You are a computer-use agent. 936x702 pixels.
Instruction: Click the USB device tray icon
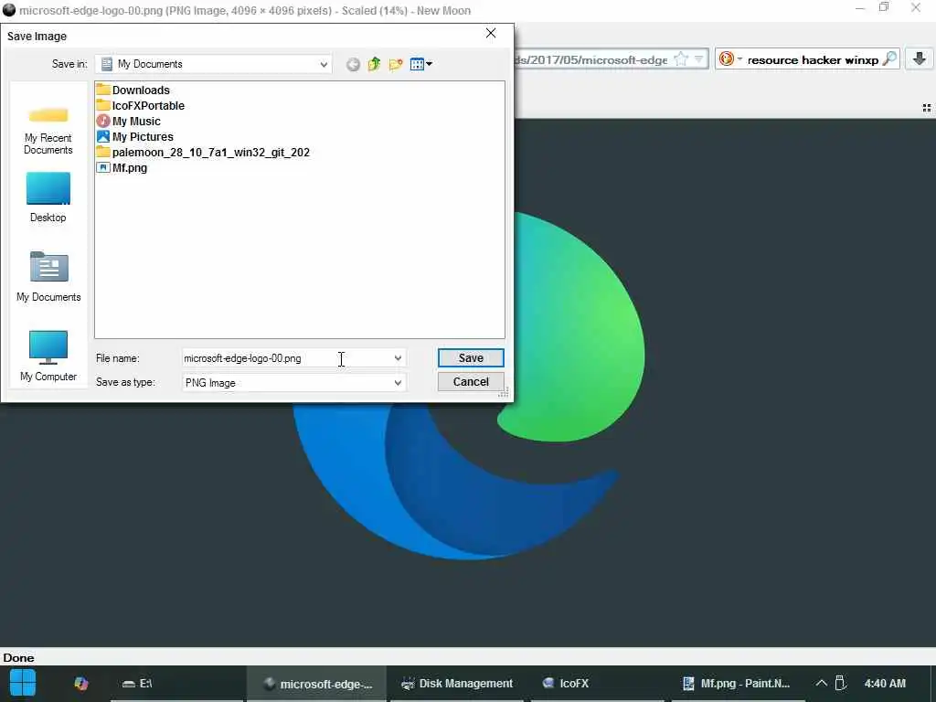[x=841, y=683]
